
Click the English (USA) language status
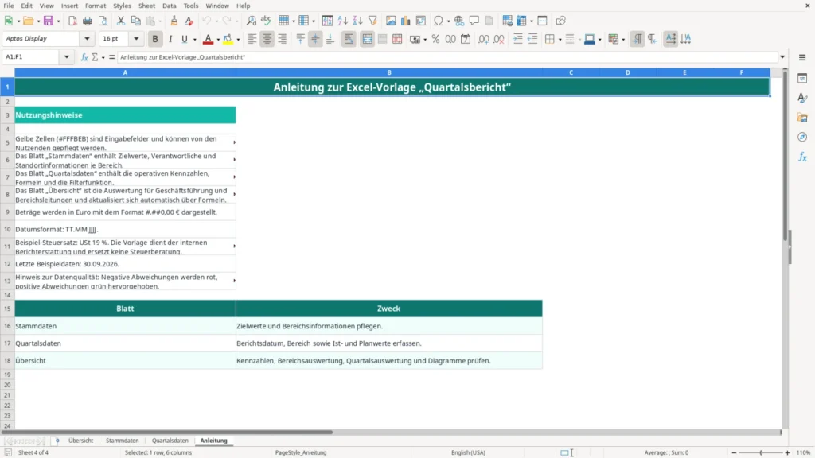pos(468,452)
